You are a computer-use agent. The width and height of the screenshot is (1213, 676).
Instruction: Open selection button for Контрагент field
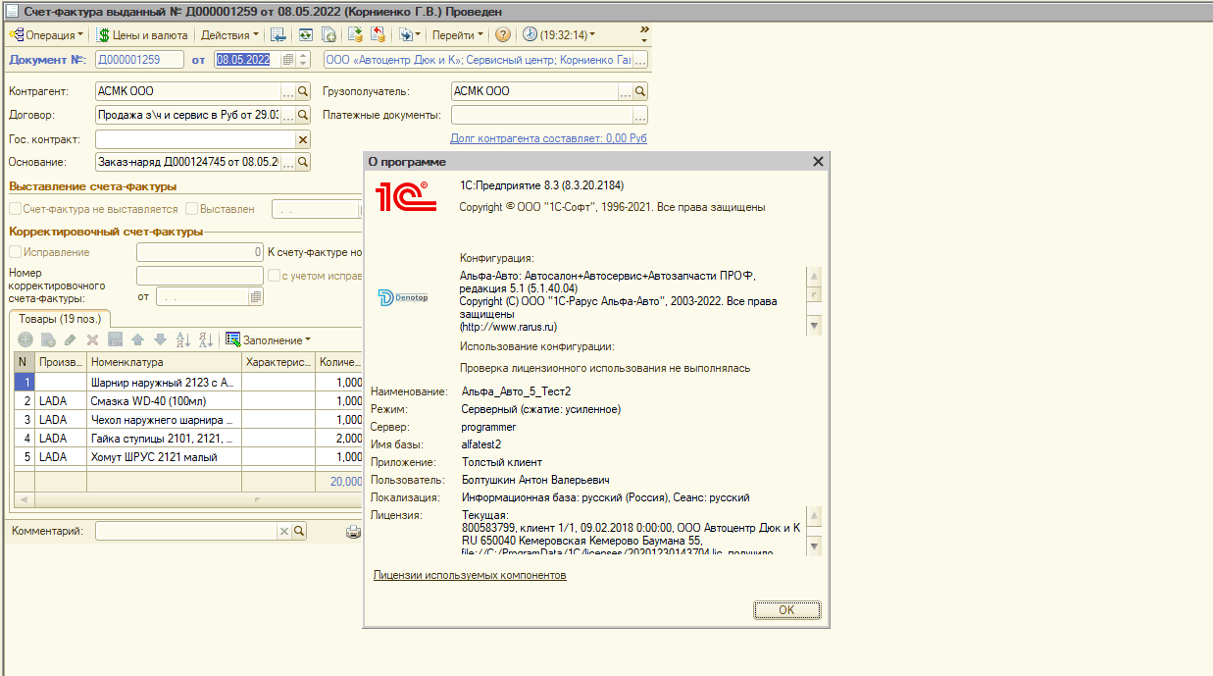(x=288, y=91)
